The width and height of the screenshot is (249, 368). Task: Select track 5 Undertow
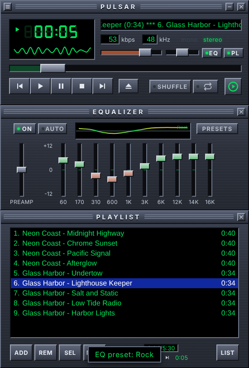[x=124, y=273]
